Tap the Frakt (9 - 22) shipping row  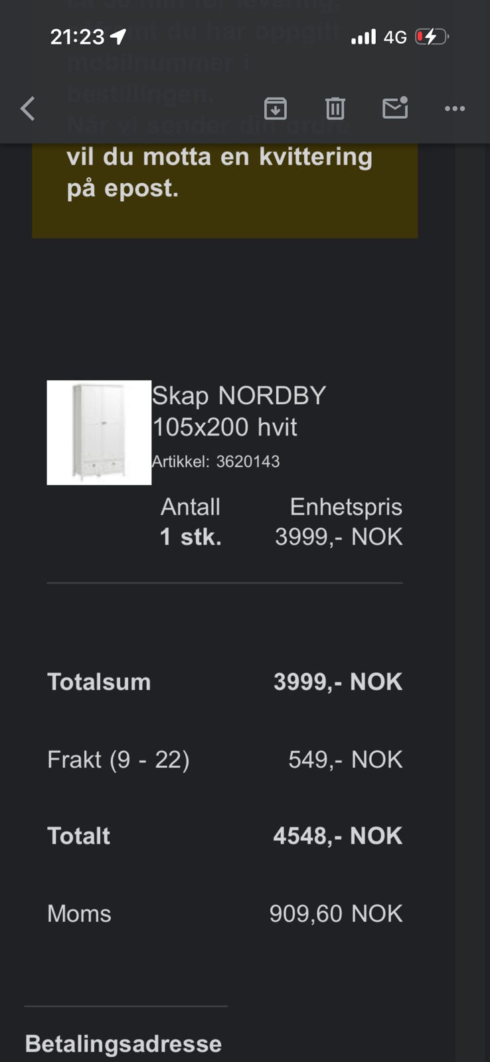coord(224,759)
